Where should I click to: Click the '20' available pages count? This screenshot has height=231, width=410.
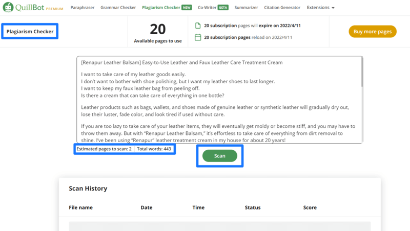click(x=158, y=29)
